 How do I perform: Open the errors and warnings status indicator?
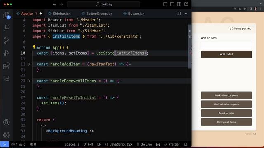18,144
